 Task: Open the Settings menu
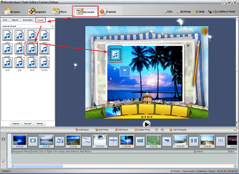pos(184,12)
